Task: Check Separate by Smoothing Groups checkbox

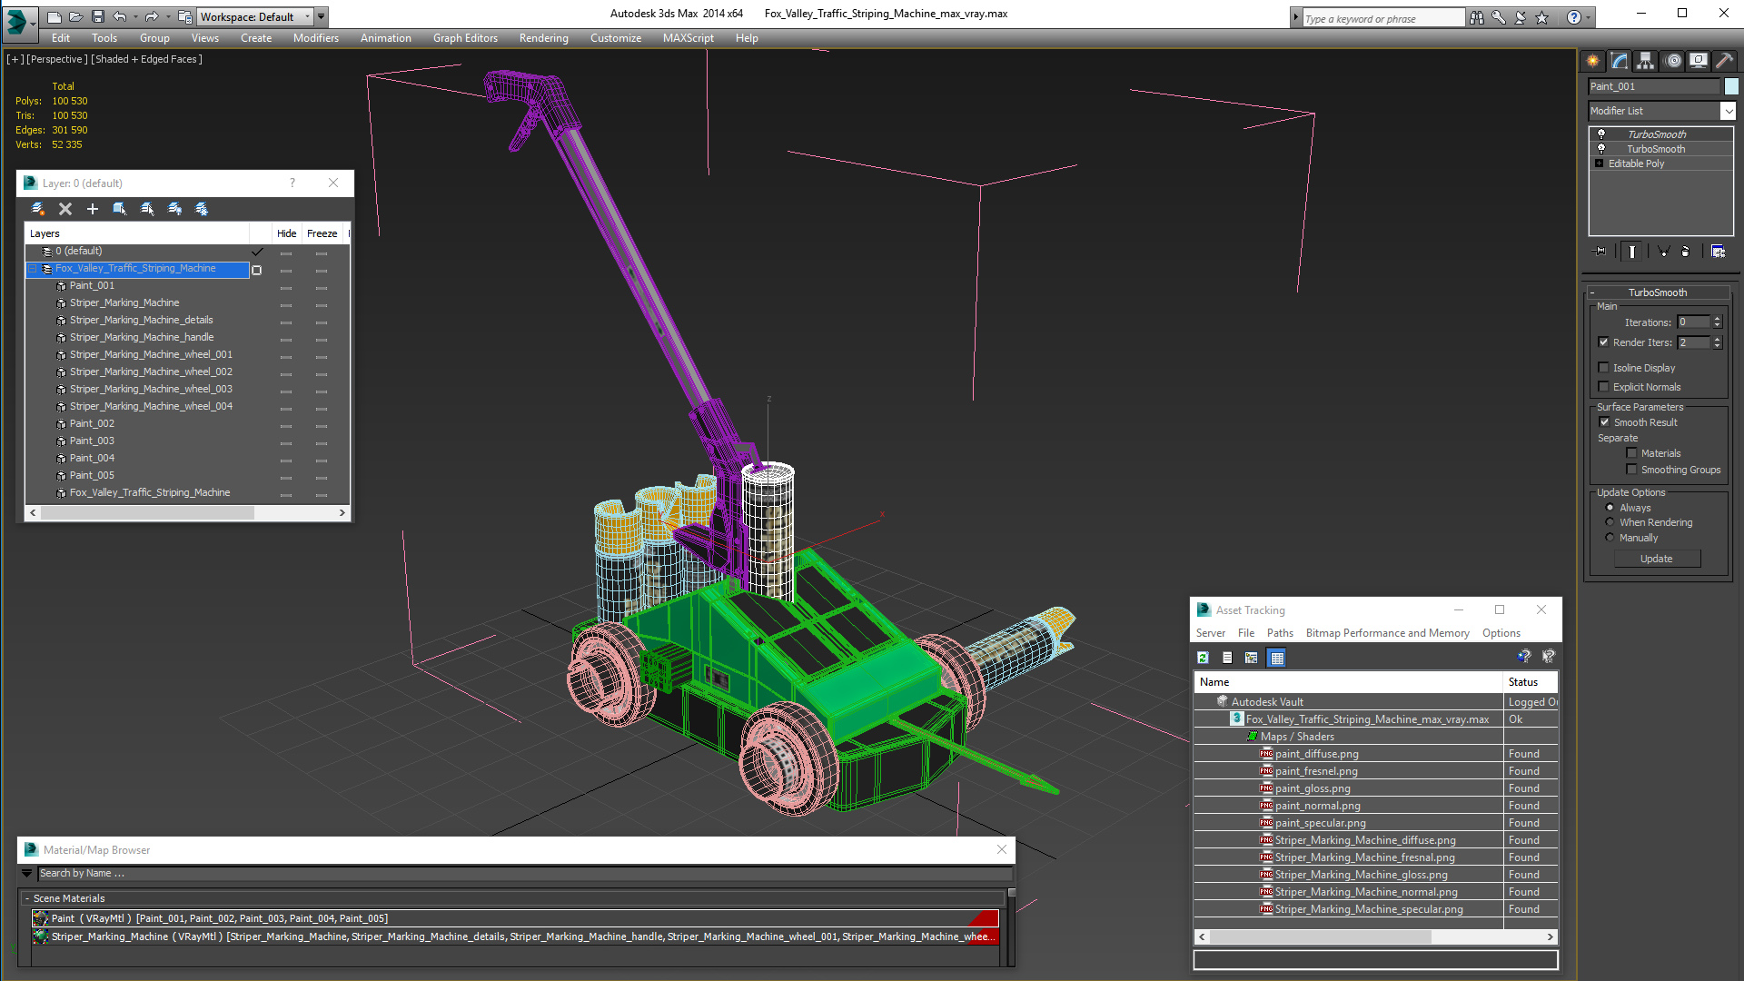Action: pos(1631,470)
